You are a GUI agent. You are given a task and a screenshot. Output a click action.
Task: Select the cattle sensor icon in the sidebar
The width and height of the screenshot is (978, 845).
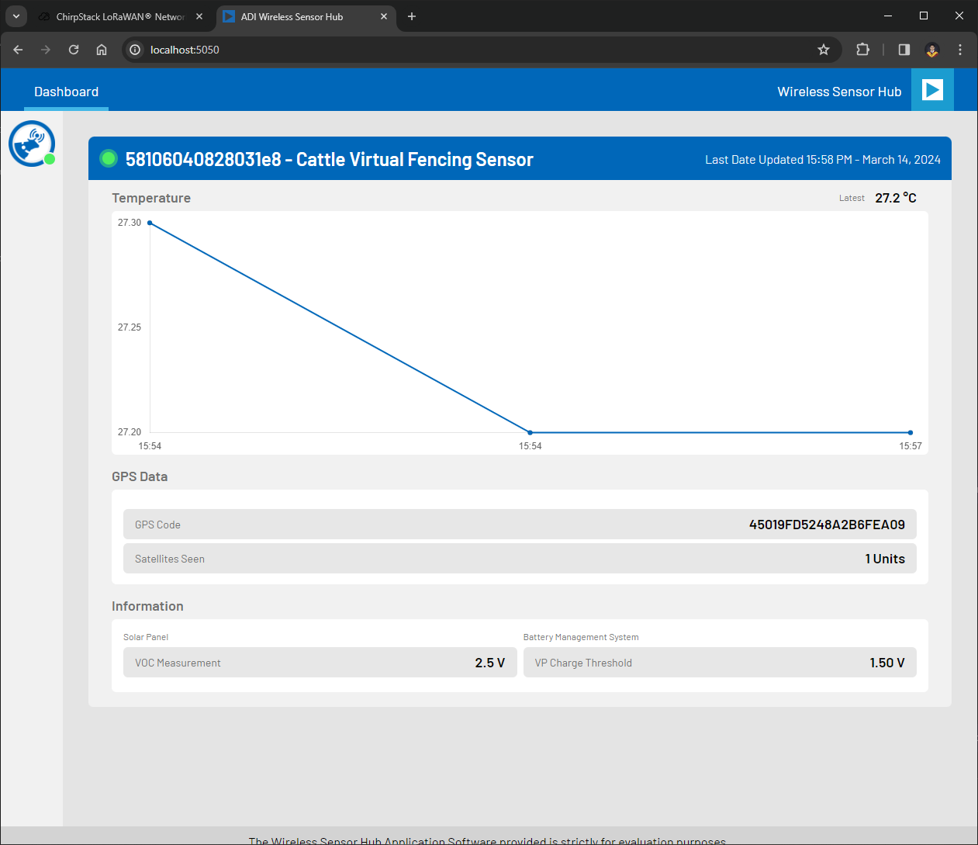(x=31, y=143)
